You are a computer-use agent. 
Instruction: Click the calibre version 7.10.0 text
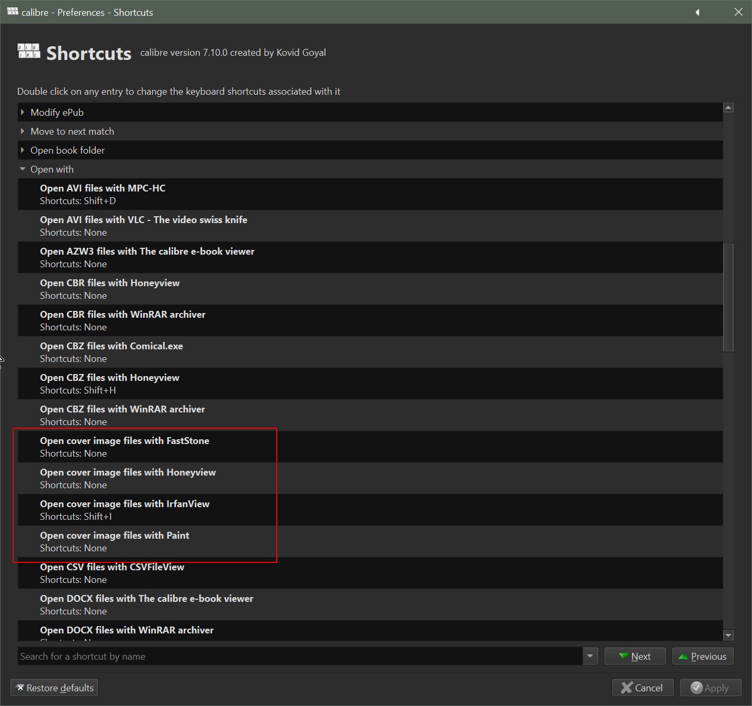[233, 53]
